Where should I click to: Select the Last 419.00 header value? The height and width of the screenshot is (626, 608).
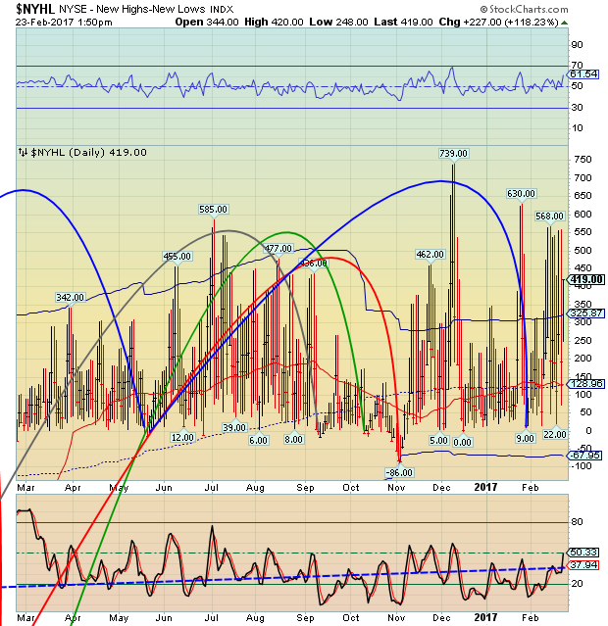click(403, 22)
